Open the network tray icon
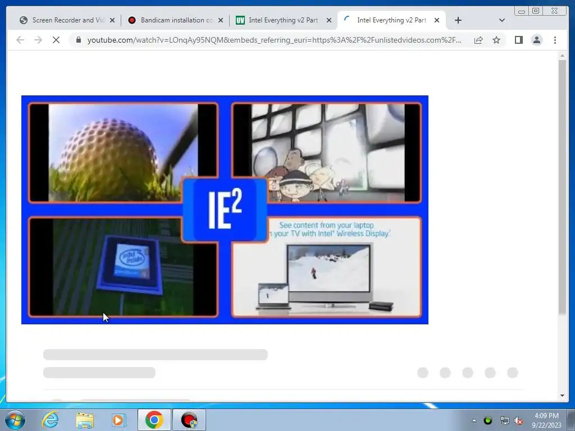 pyautogui.click(x=505, y=420)
